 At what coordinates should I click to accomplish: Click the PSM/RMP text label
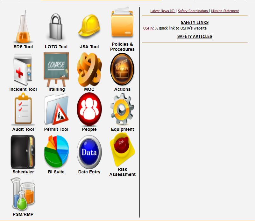click(x=23, y=214)
